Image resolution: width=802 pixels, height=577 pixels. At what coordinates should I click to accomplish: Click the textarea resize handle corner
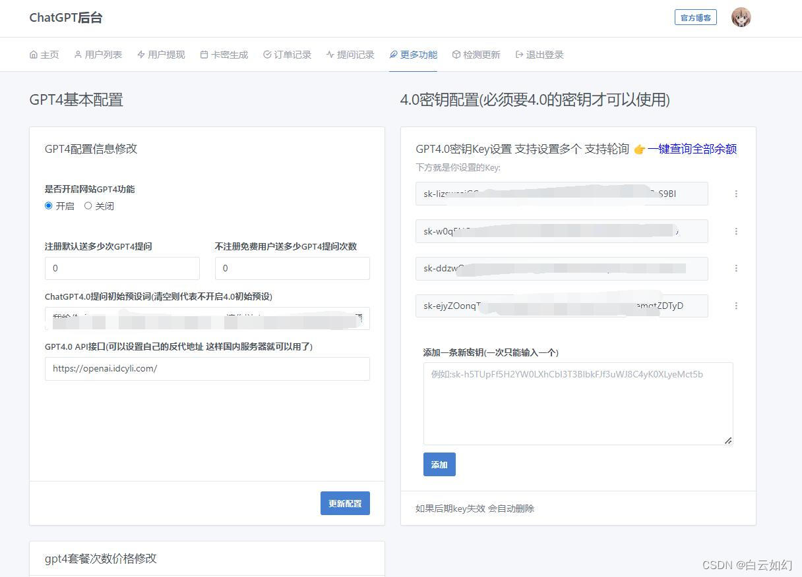tap(728, 441)
